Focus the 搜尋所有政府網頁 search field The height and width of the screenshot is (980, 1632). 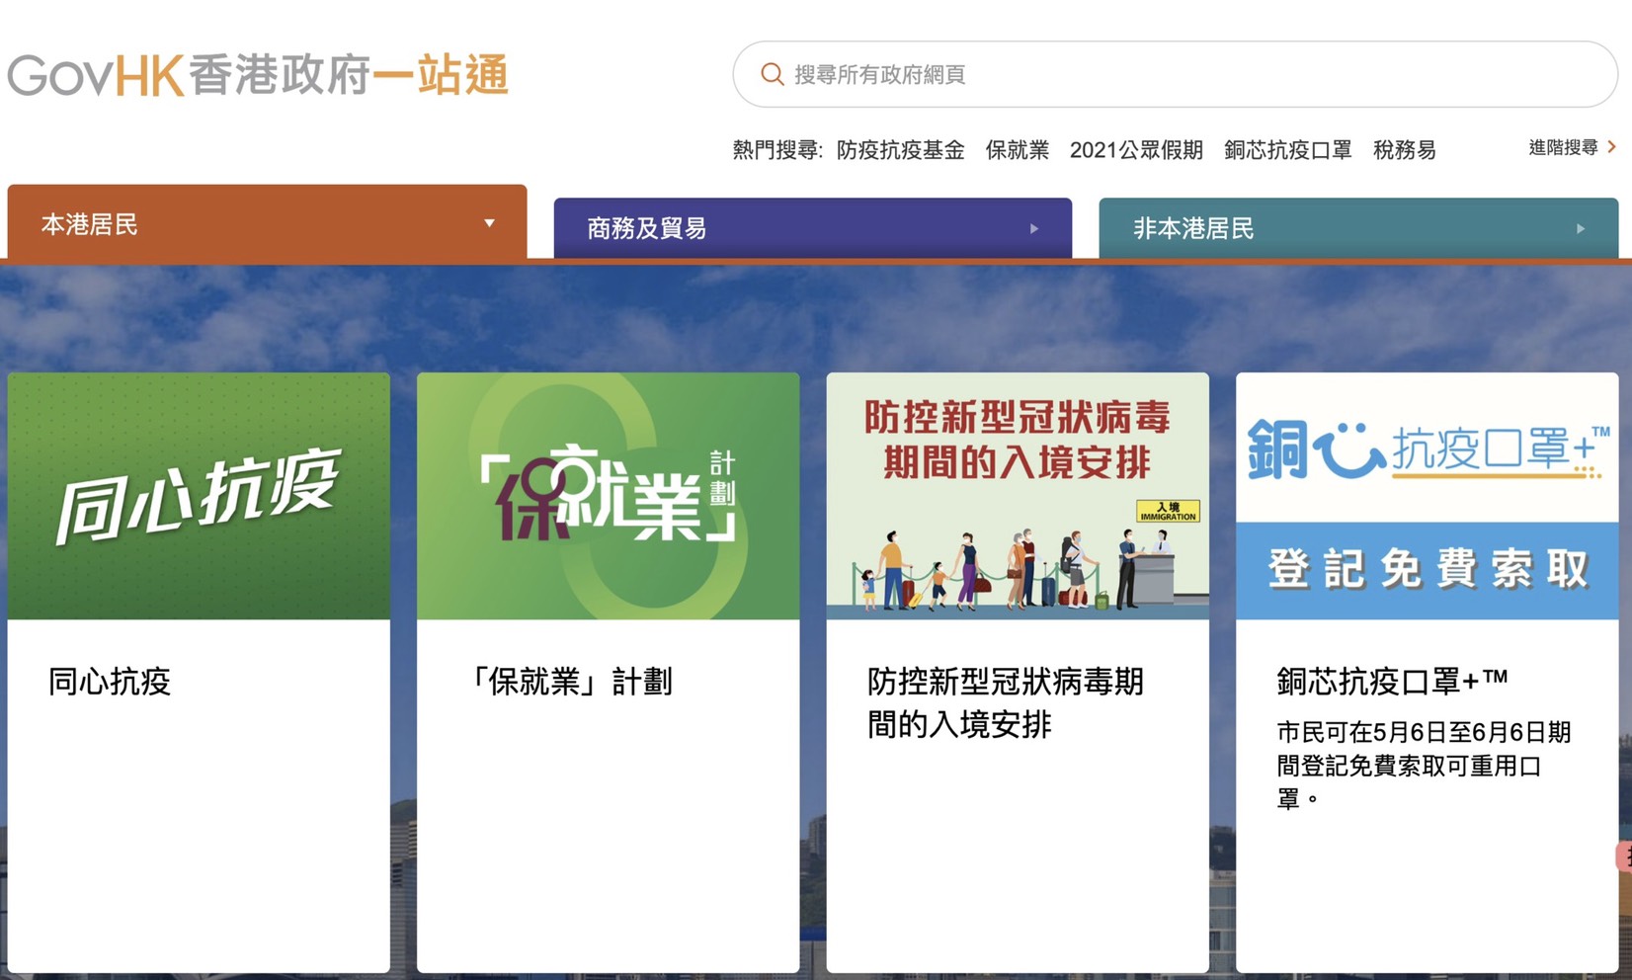1175,74
